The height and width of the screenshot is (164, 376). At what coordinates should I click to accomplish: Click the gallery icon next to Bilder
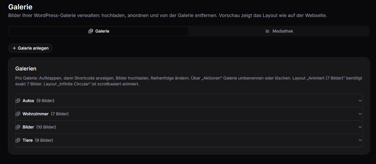tap(18, 127)
